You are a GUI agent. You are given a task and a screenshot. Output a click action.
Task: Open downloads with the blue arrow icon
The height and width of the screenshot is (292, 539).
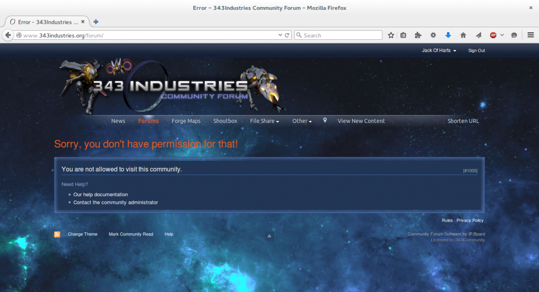pyautogui.click(x=448, y=35)
